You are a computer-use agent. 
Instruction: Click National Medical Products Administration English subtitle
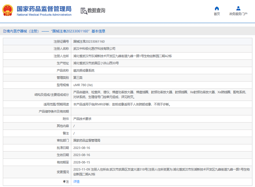(44, 14)
